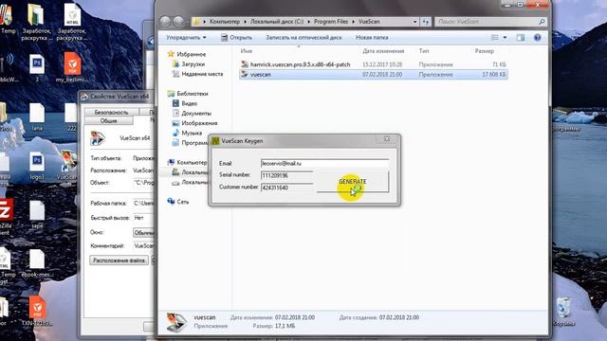Viewport: 607px width, 341px height.
Task: Open Recycle Bin on desktop
Action: (x=563, y=312)
